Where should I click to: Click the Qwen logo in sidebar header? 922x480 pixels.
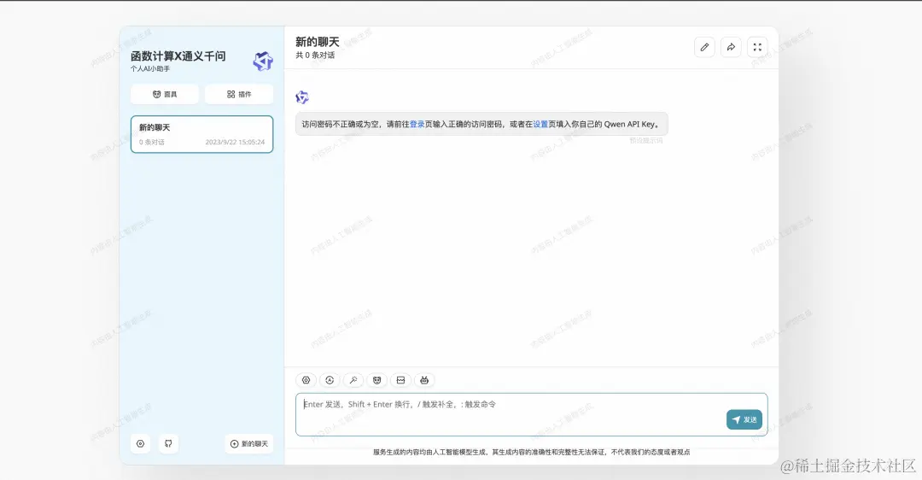pos(263,61)
